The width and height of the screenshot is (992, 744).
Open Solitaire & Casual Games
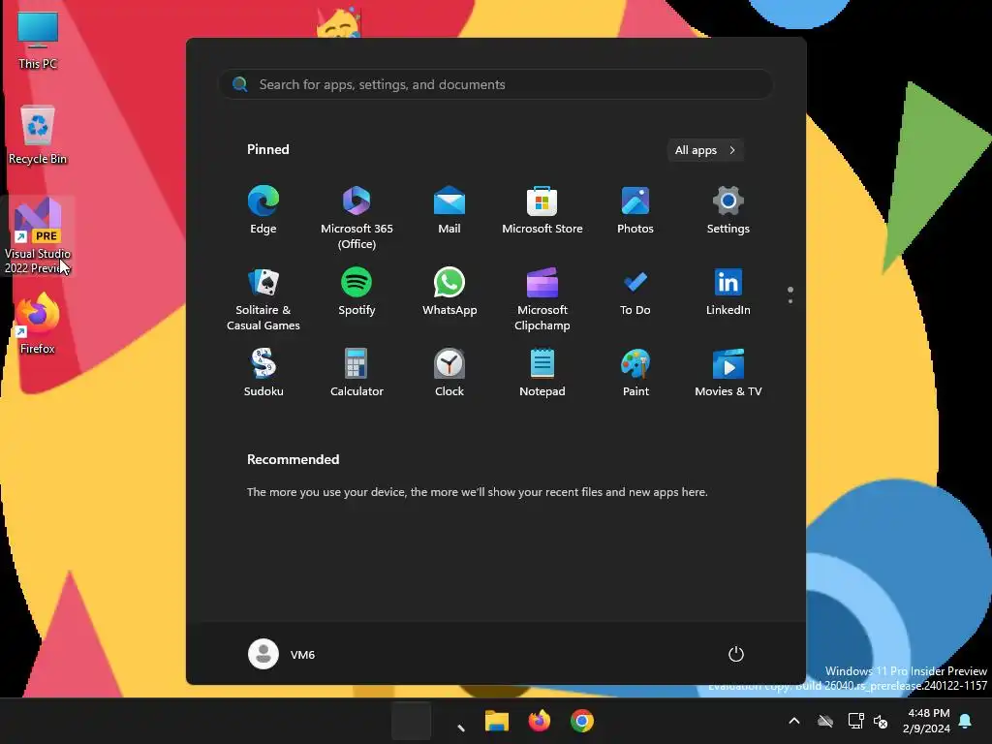tap(263, 298)
